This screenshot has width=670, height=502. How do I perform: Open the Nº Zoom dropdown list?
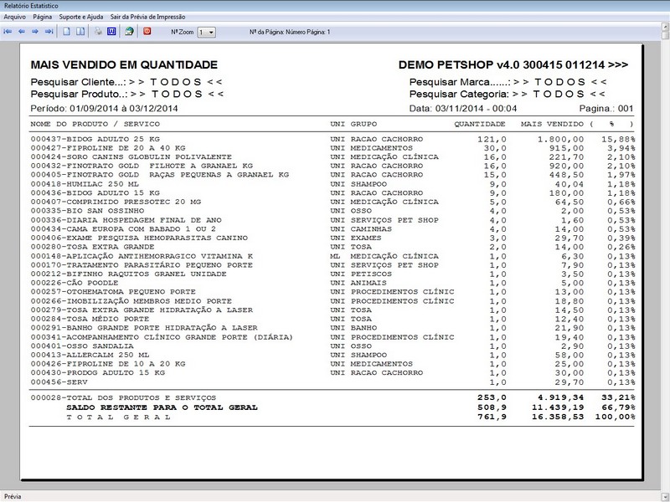(210, 31)
